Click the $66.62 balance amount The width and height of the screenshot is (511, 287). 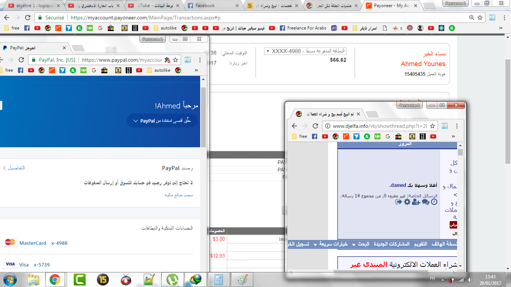[338, 60]
